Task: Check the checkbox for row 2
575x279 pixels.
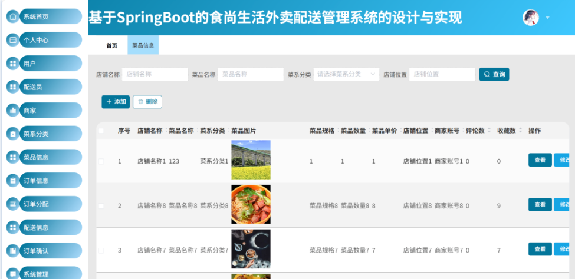Action: click(x=101, y=206)
